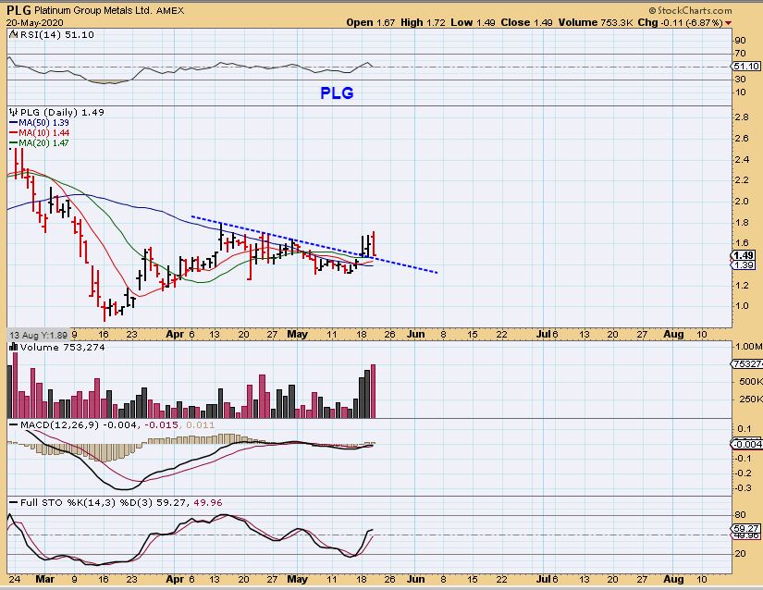Click the blue dashed trendline on price chart
The width and height of the screenshot is (763, 590).
pos(314,245)
